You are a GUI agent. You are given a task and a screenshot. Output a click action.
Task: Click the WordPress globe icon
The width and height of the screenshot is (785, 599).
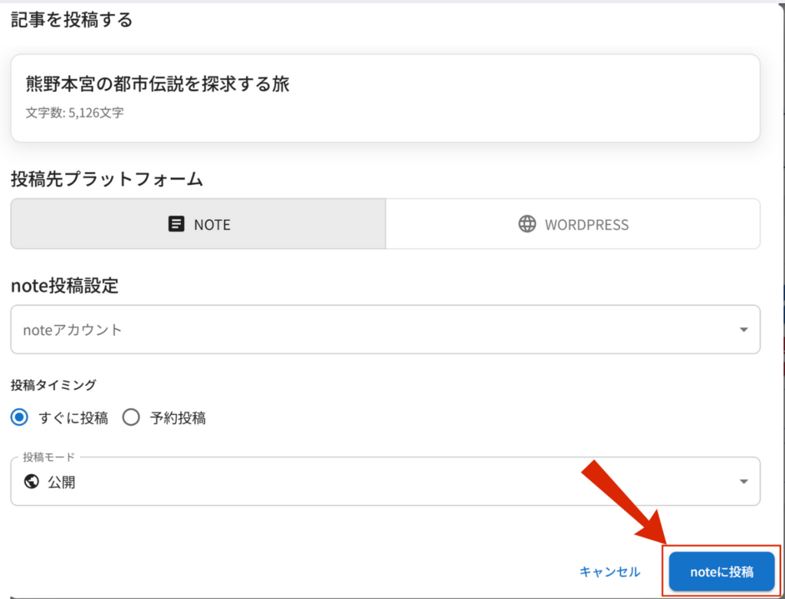tap(527, 225)
